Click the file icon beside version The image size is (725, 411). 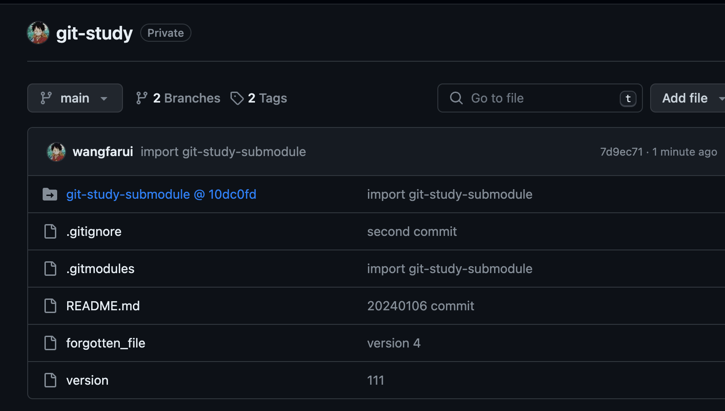click(x=50, y=380)
